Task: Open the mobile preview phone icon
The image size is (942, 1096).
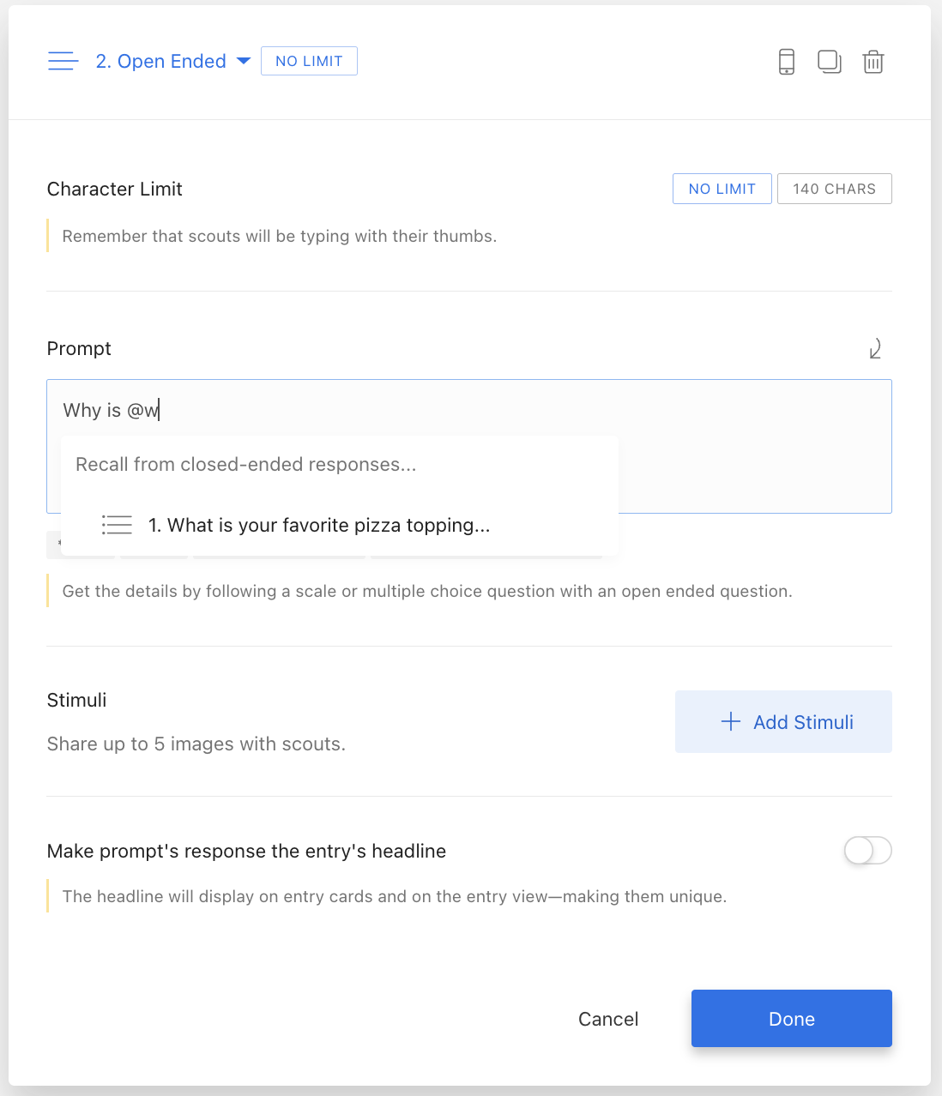Action: point(786,62)
